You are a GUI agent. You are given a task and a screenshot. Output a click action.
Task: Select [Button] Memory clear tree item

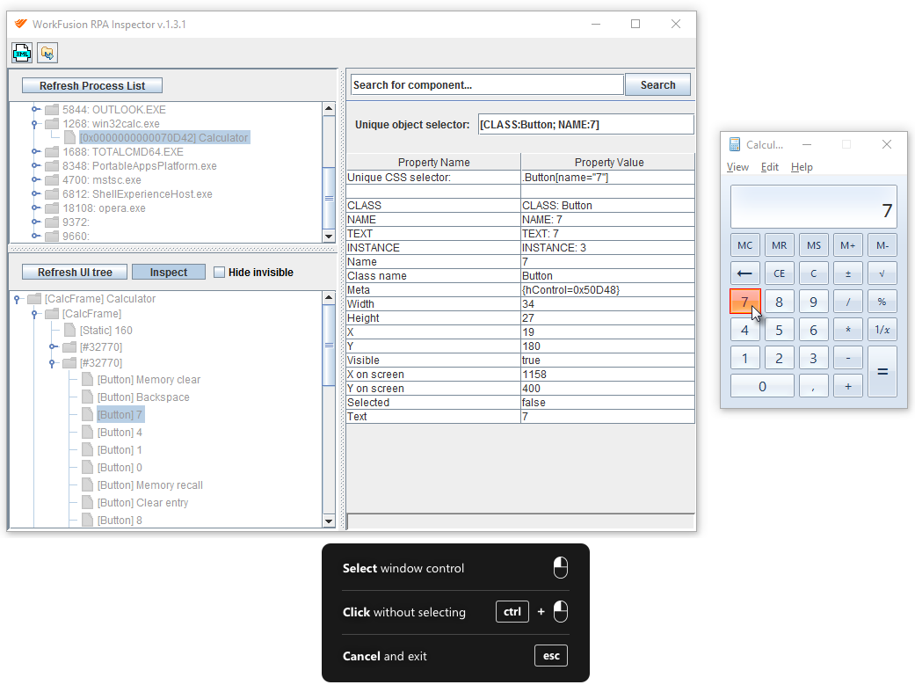pyautogui.click(x=149, y=380)
